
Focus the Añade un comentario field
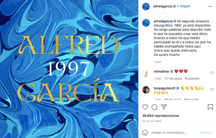(x=169, y=133)
